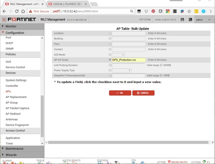Open the two-eyed black extension icon

(x=139, y=11)
